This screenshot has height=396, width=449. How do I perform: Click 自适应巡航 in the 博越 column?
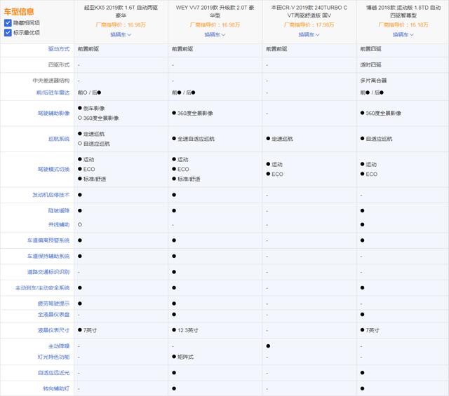tap(376, 139)
